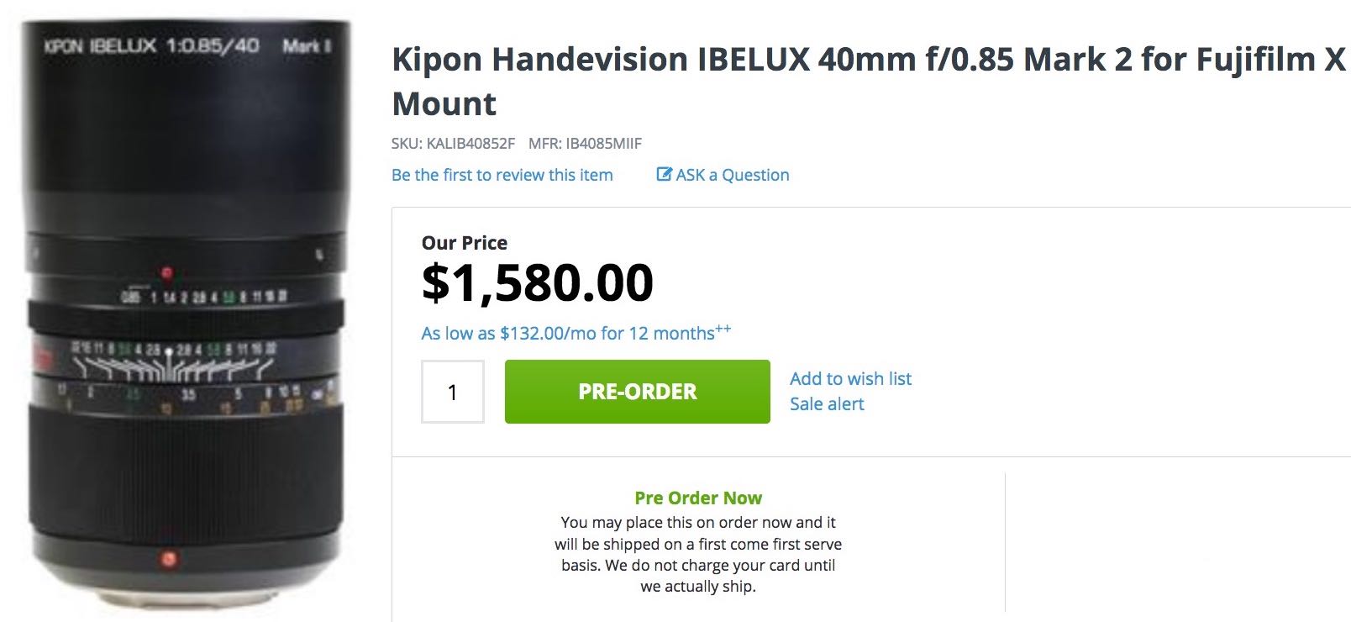Click the pencil icon beside ASK a Question
Viewport: 1351px width, 622px height.
[663, 174]
